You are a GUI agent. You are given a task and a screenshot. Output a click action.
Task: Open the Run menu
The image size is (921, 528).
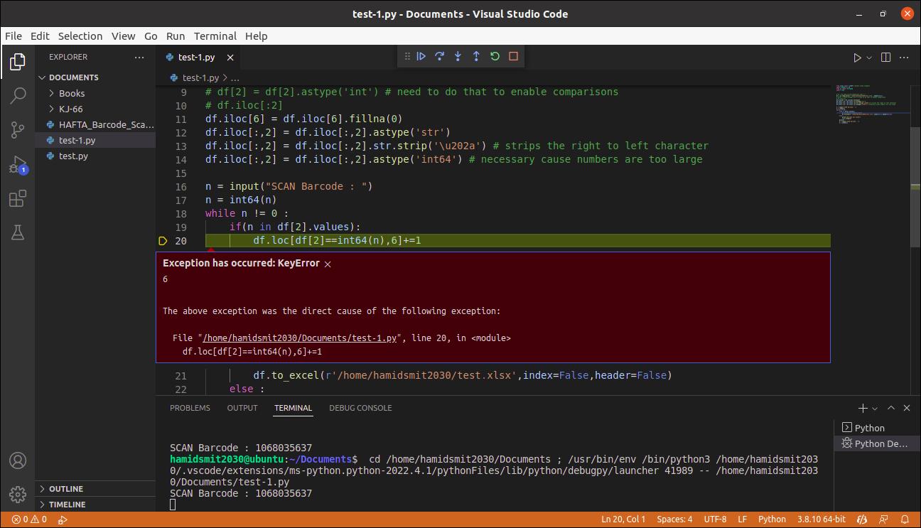[x=176, y=36]
